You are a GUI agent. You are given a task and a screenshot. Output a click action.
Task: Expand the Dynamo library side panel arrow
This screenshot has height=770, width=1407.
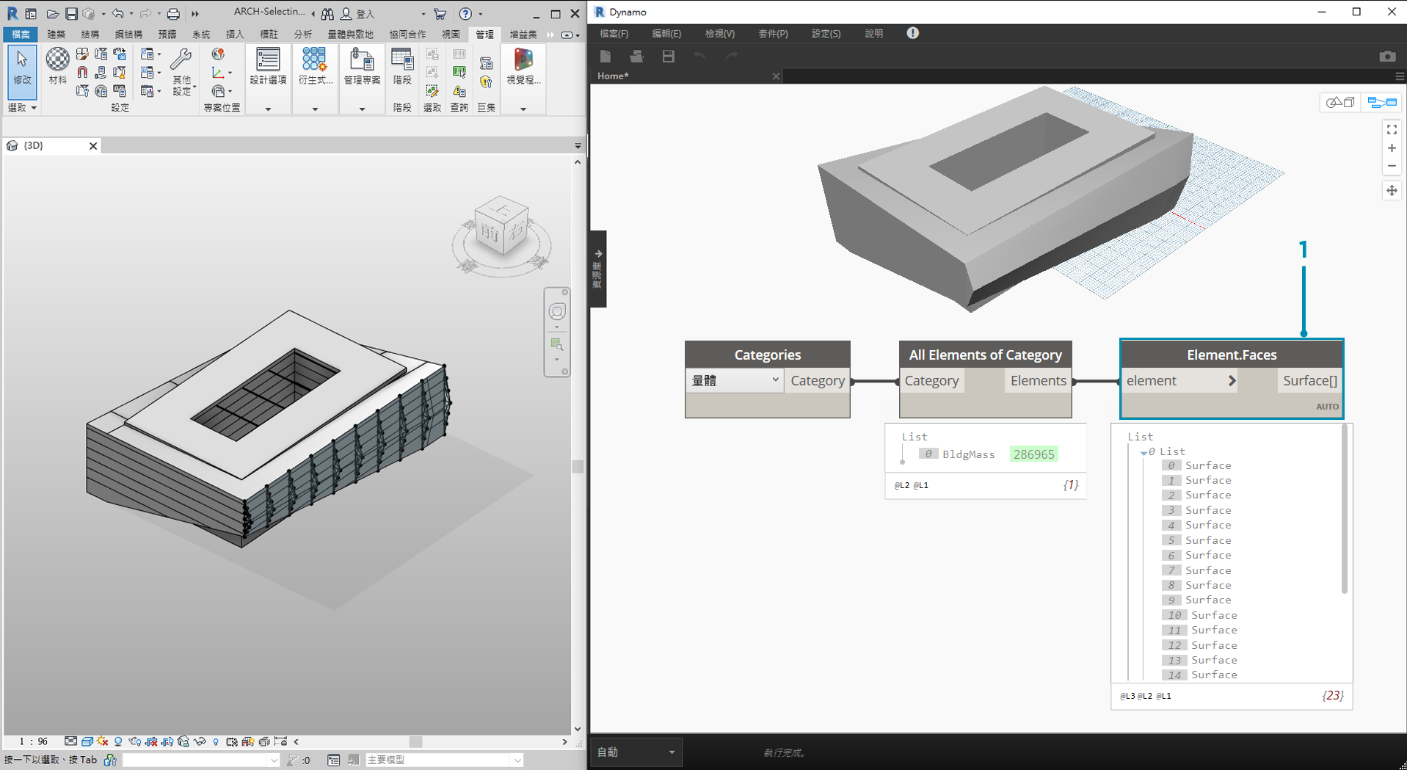pyautogui.click(x=598, y=254)
